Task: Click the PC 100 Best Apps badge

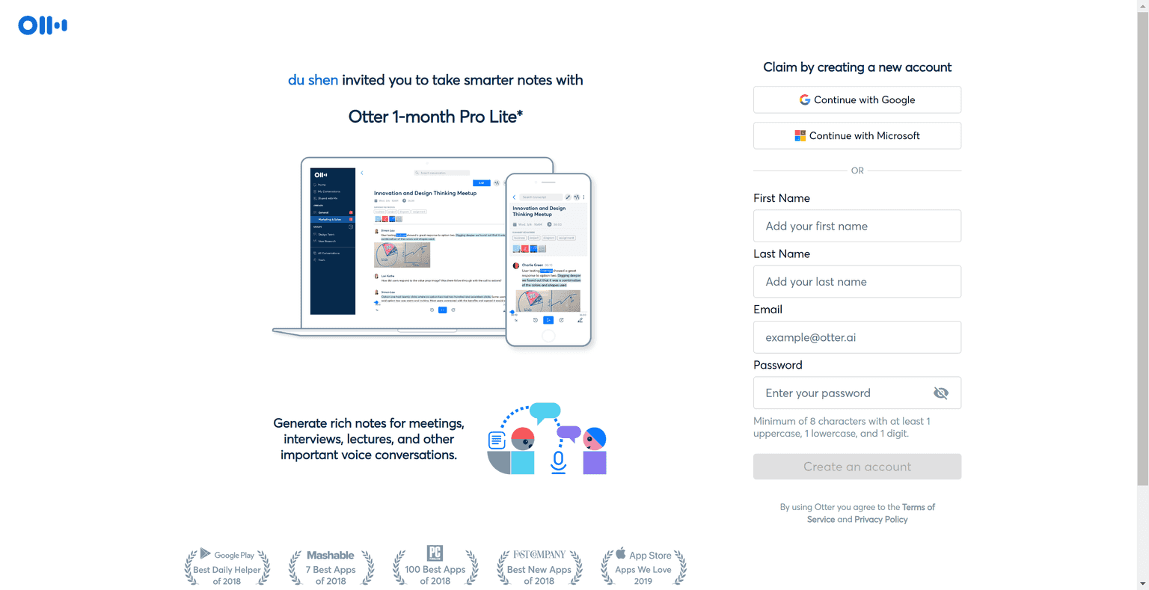Action: [435, 566]
